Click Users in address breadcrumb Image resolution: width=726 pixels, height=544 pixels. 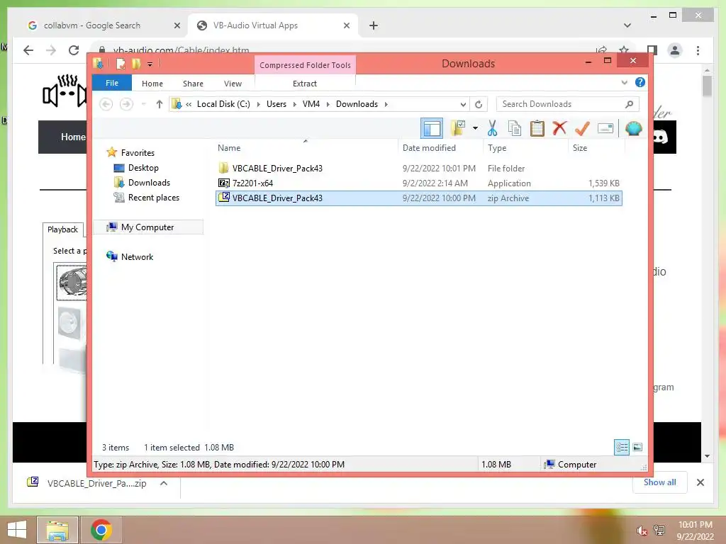coord(277,104)
